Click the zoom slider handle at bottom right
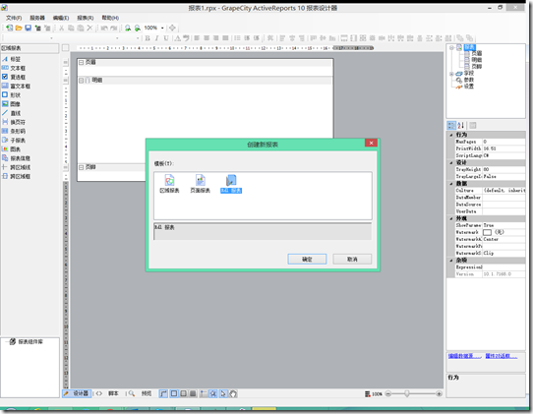The width and height of the screenshot is (533, 414). click(x=407, y=393)
